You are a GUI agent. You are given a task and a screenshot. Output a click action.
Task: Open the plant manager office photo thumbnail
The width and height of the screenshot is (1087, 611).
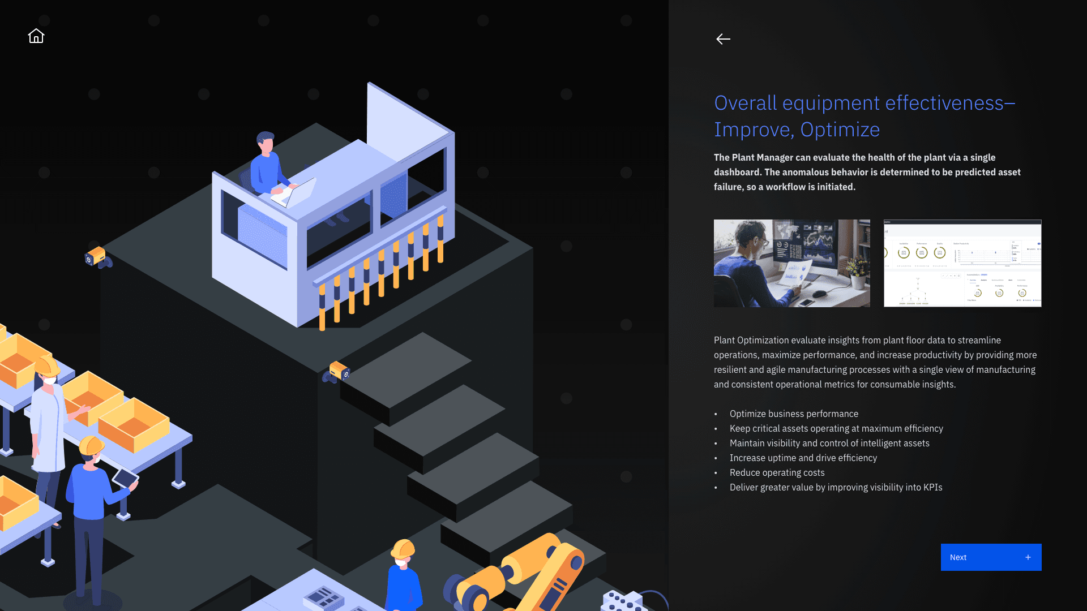(791, 263)
